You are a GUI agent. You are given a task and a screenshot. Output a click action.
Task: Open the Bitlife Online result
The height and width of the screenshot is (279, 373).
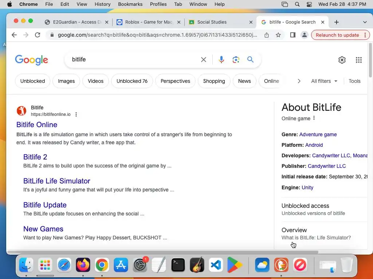click(x=37, y=125)
